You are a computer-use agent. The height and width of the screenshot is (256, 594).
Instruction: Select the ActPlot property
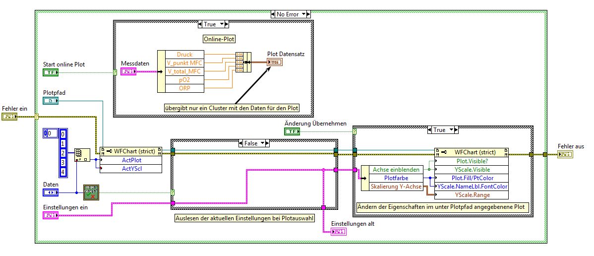click(x=131, y=160)
